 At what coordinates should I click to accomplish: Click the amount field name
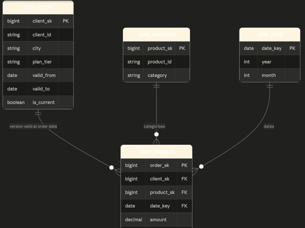(x=158, y=220)
